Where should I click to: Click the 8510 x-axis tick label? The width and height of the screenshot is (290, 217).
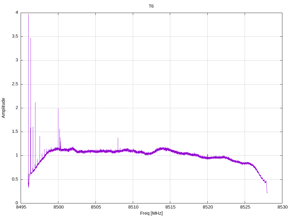click(x=133, y=207)
